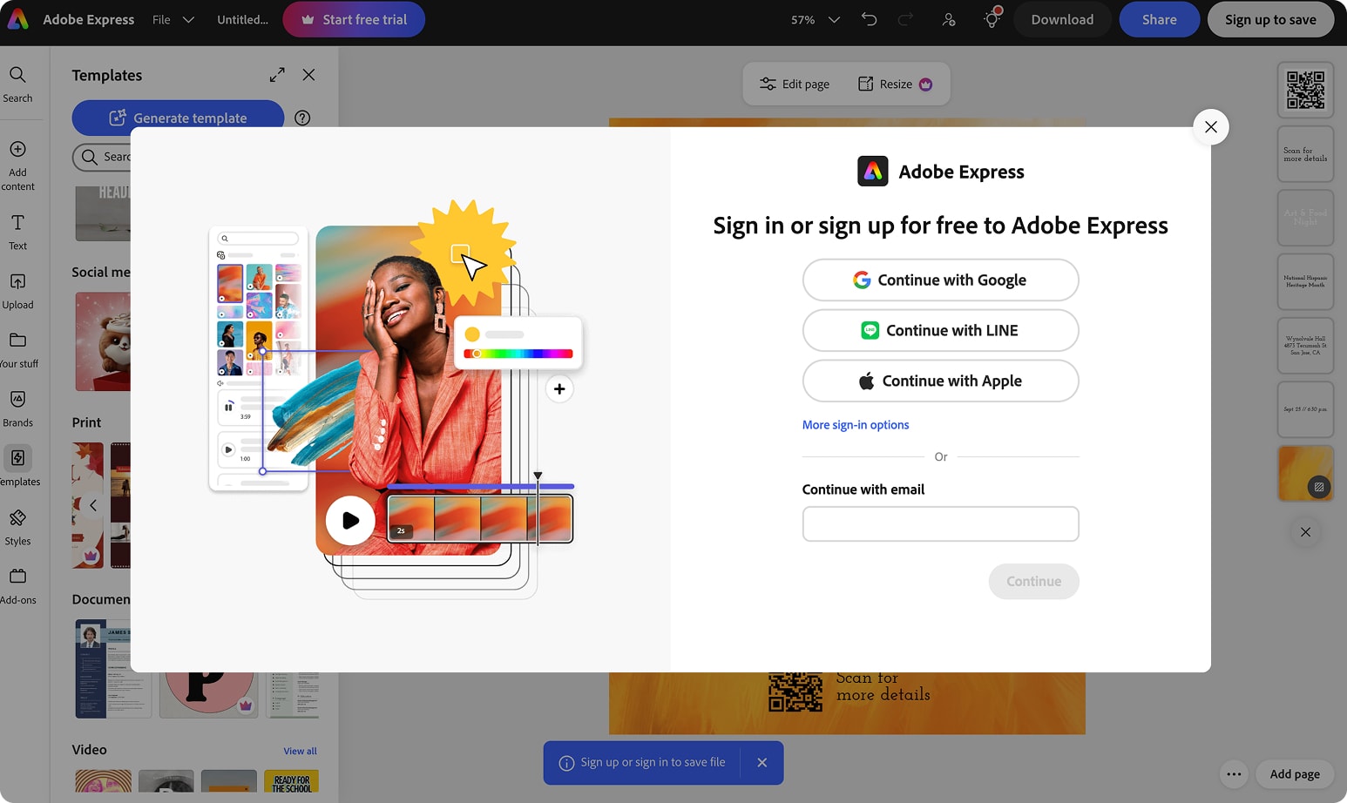Click the Generate template button
This screenshot has width=1347, height=803.
pyautogui.click(x=178, y=118)
